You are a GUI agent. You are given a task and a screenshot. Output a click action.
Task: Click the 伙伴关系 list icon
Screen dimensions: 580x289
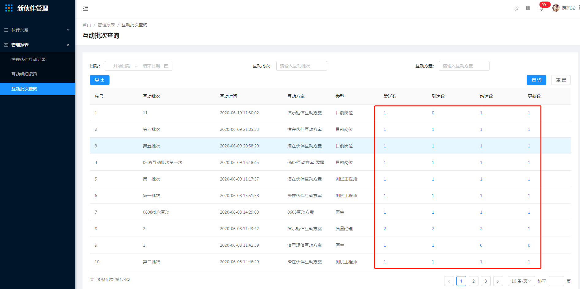(6, 30)
